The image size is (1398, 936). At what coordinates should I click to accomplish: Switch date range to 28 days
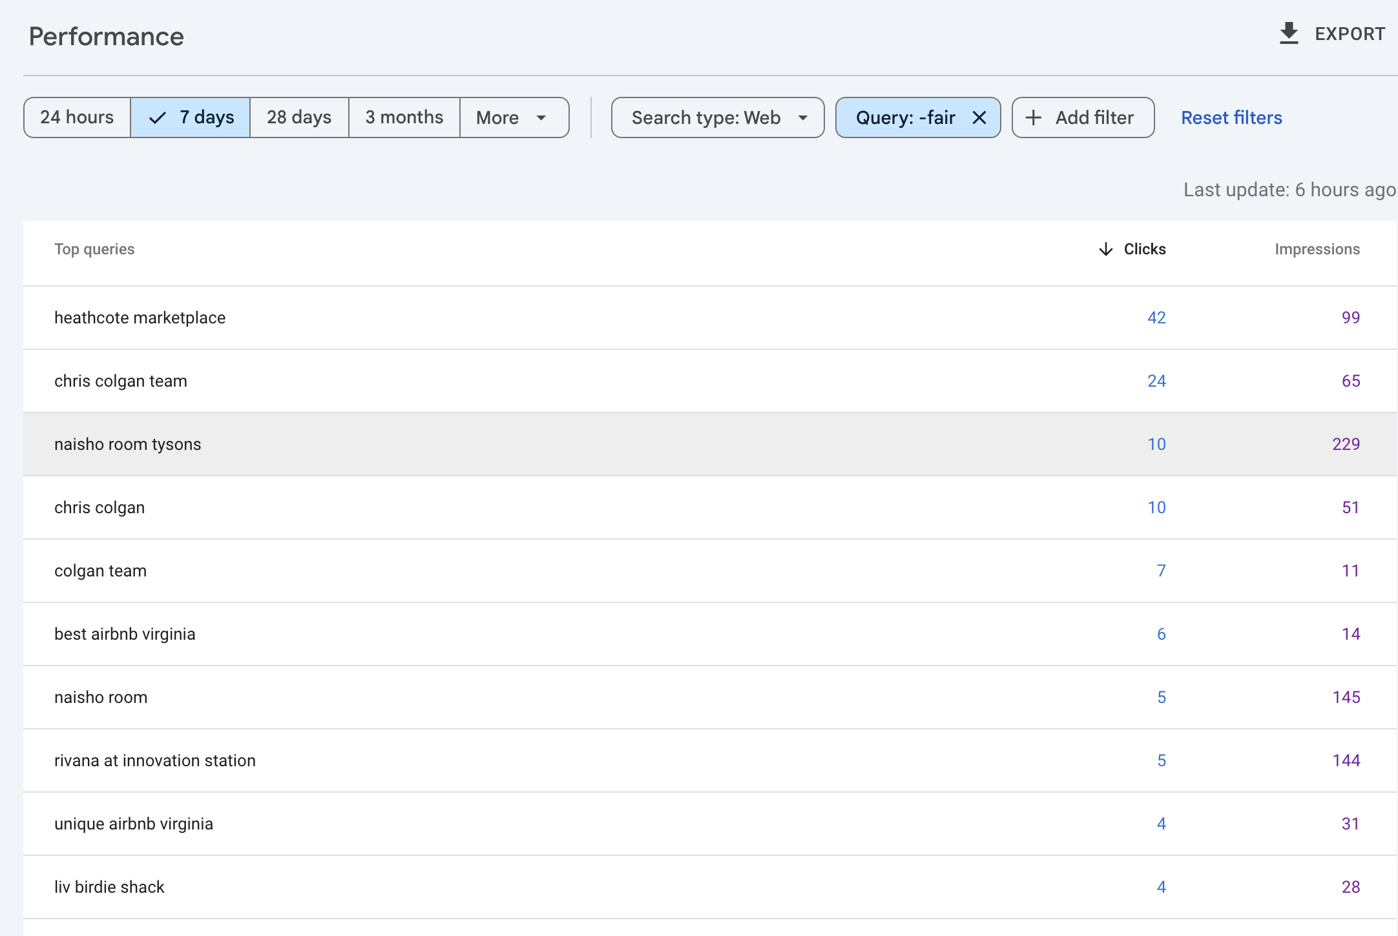299,117
